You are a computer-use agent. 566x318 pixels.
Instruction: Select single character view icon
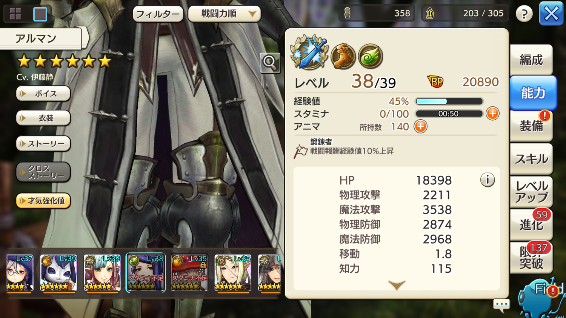[x=40, y=14]
